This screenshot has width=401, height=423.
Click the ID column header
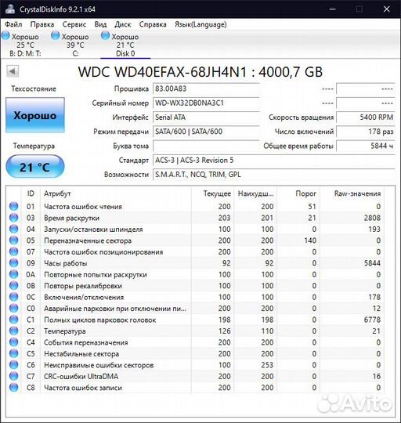[31, 193]
